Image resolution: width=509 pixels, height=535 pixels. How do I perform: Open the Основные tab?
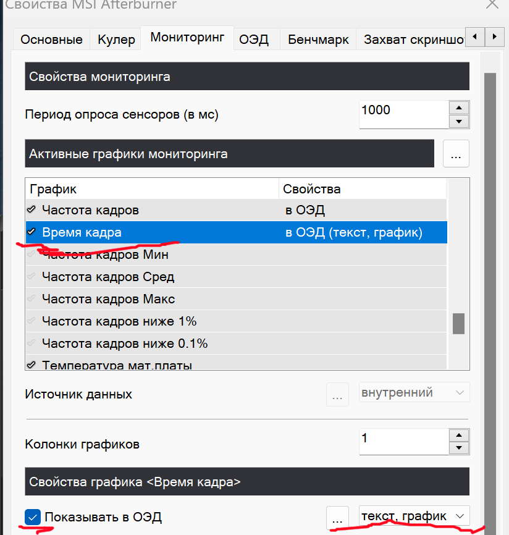(x=51, y=40)
